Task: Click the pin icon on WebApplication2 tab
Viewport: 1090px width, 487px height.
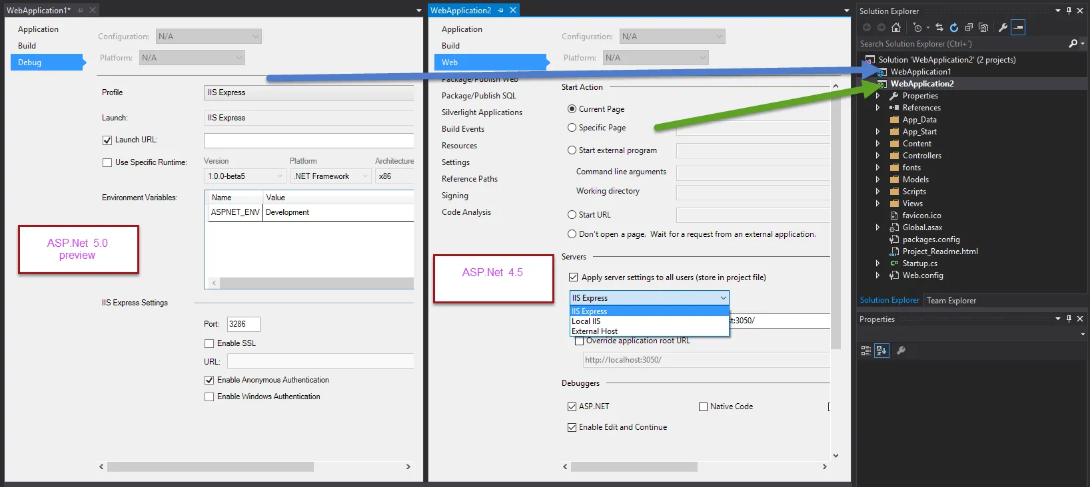Action: (x=501, y=11)
